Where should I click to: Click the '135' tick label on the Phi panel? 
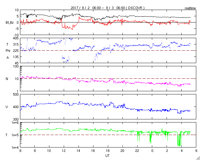pos(16,57)
